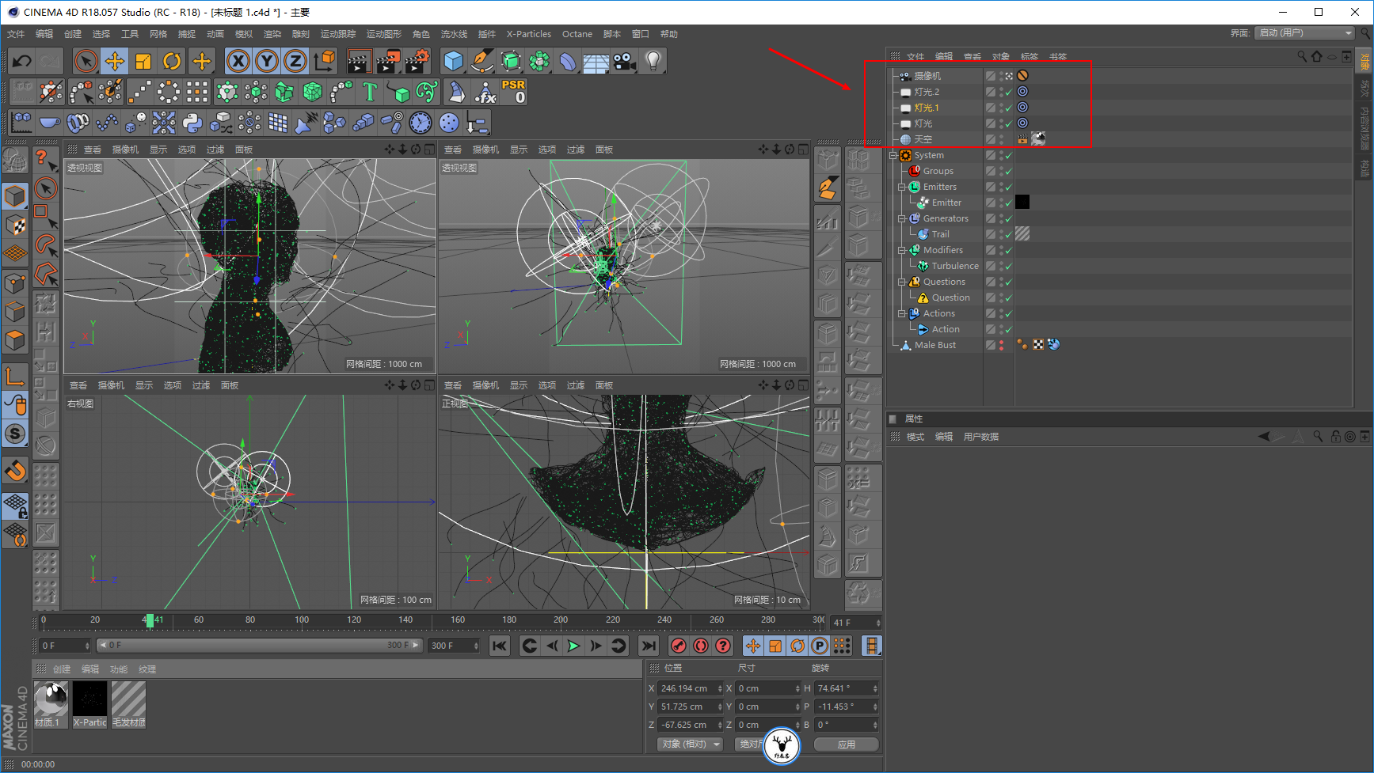Toggle the Y axis lock
This screenshot has height=773, width=1374.
[x=267, y=61]
